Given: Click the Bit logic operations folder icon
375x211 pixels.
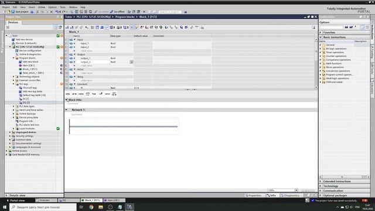Looking at the screenshot, I should click(324, 49).
